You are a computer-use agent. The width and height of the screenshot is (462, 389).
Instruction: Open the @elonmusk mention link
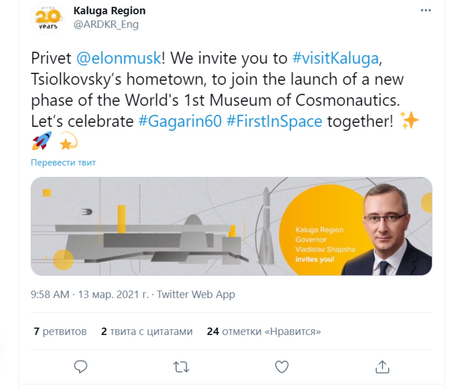pyautogui.click(x=119, y=58)
